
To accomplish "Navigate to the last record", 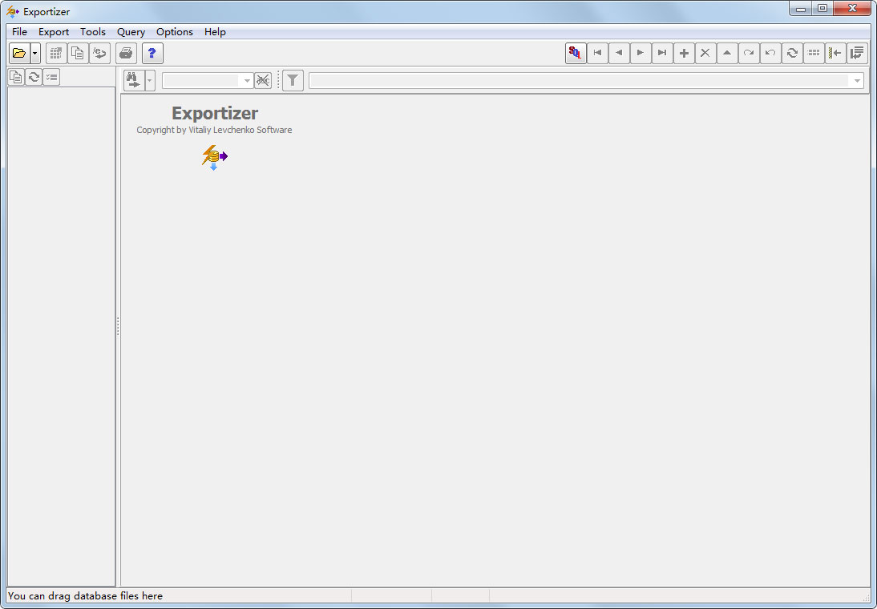I will click(x=662, y=52).
